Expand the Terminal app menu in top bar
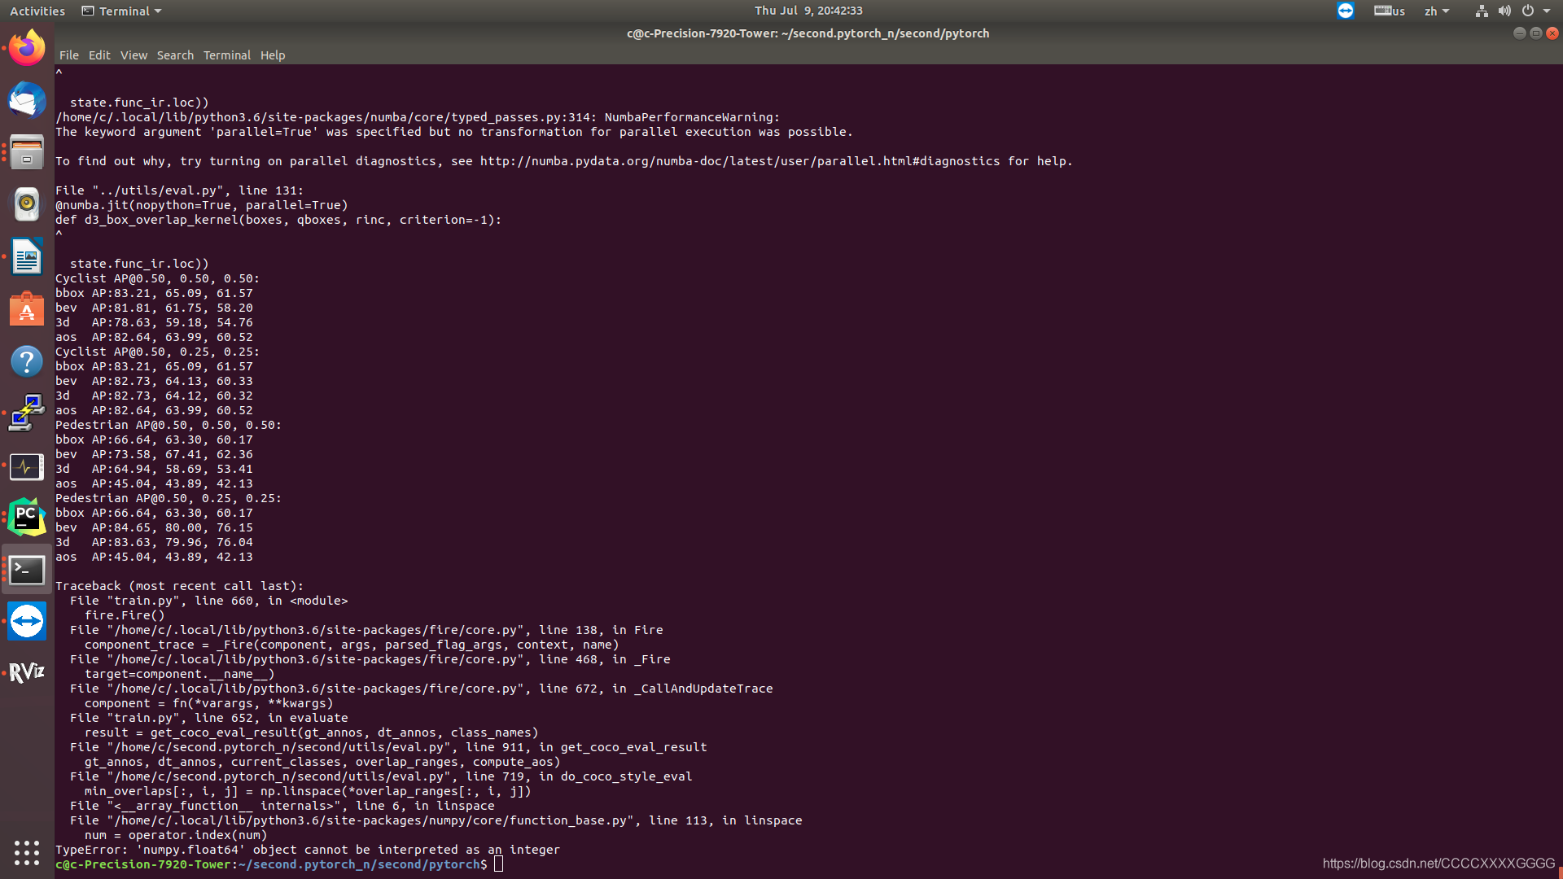The width and height of the screenshot is (1563, 879). (121, 11)
